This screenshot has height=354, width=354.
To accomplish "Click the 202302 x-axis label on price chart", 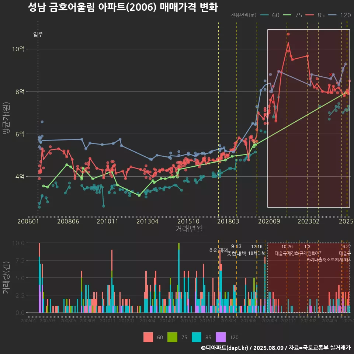I will [308, 221].
